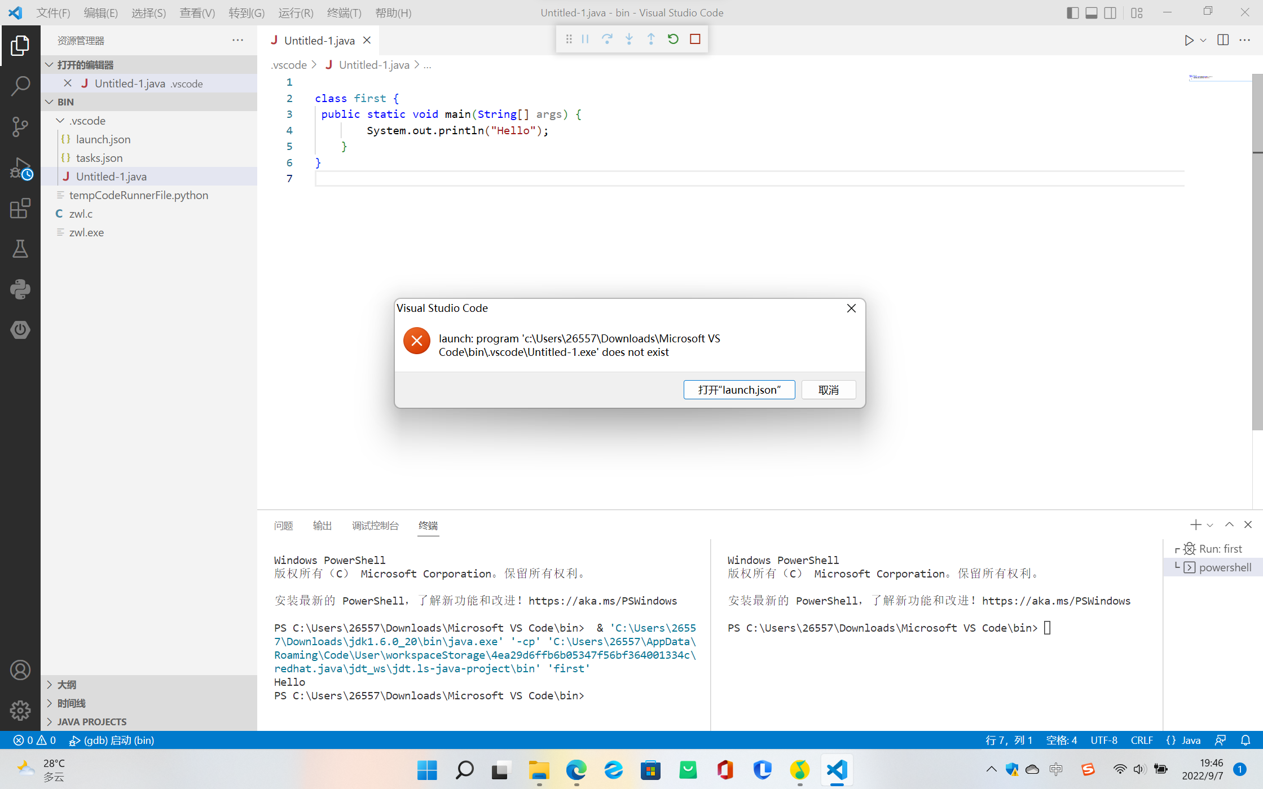Expand the JAVA PROJECTS section
Screen dimensions: 1263x789
pos(149,722)
